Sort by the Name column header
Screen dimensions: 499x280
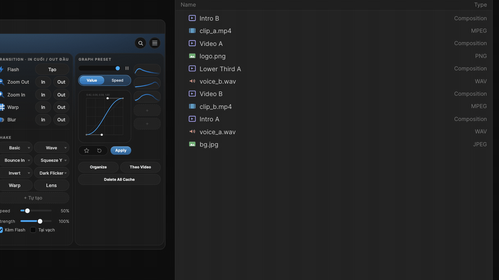tap(188, 5)
